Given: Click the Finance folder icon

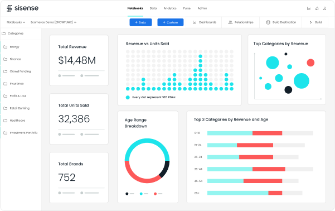Looking at the screenshot, I should click(6, 59).
